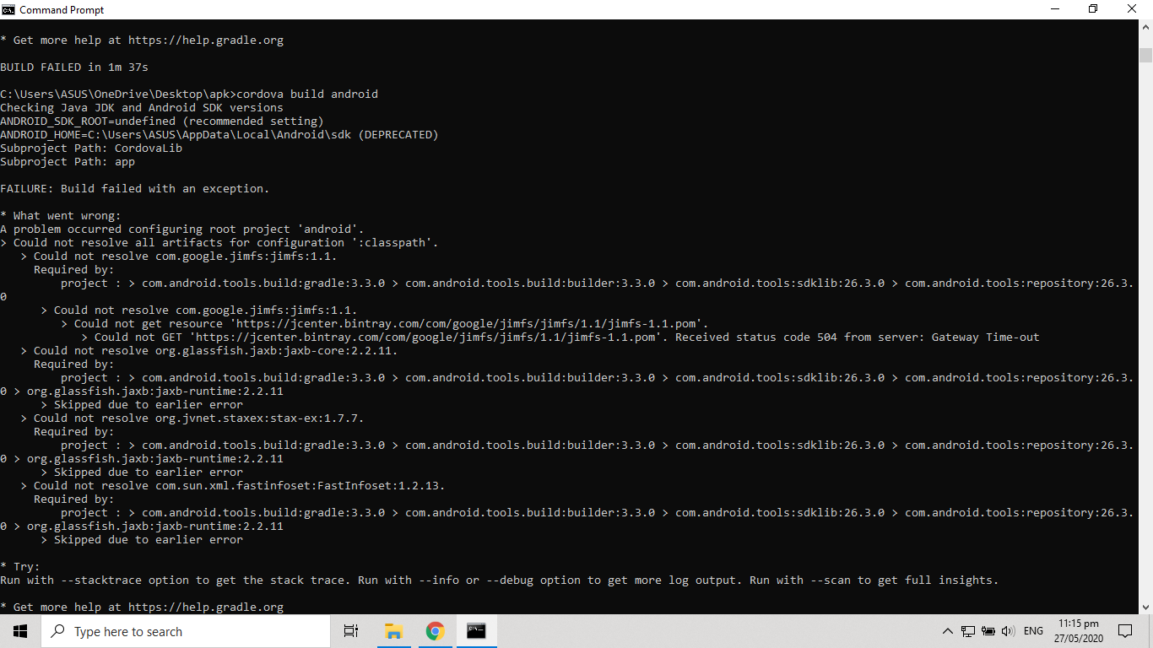Click 'A problem occurred configuring root project' line

(182, 229)
